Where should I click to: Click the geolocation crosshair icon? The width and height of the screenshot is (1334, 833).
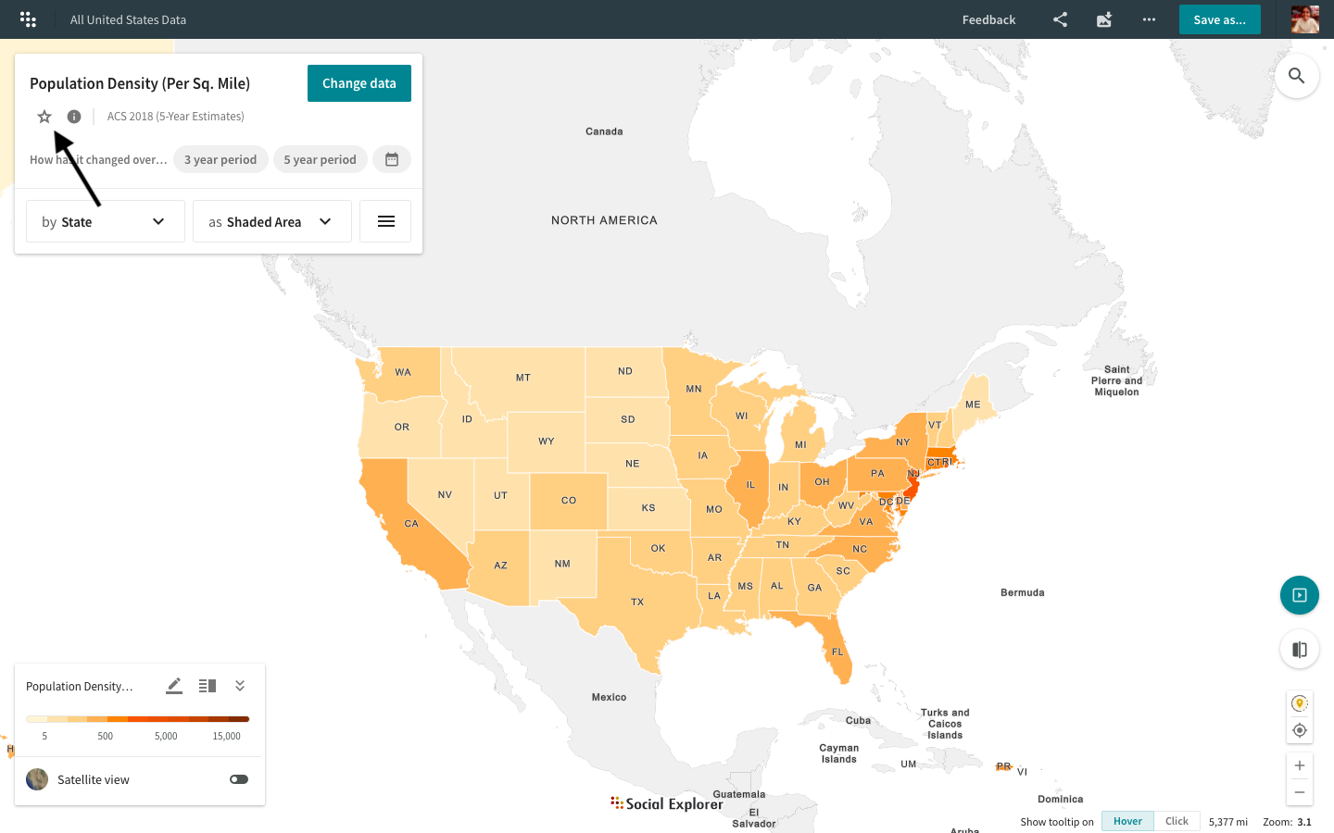point(1300,730)
